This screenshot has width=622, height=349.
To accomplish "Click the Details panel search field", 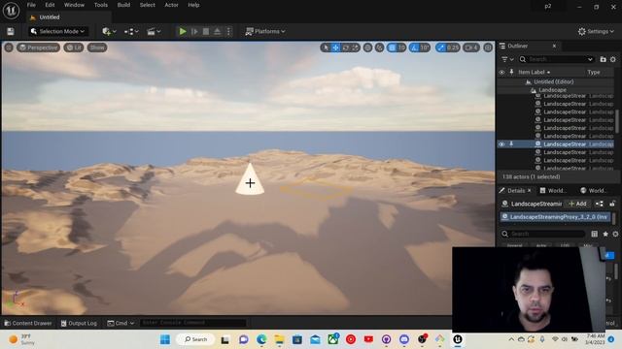I will coord(543,234).
